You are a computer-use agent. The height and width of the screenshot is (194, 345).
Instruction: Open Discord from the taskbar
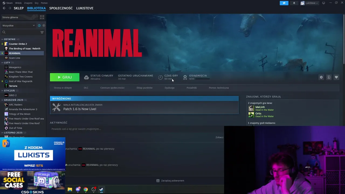(x=78, y=189)
